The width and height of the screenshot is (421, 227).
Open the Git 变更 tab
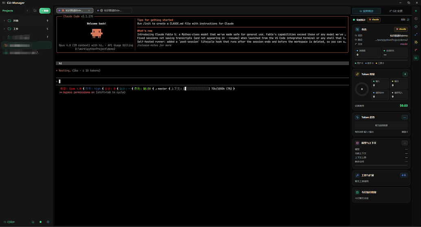pyautogui.click(x=396, y=11)
